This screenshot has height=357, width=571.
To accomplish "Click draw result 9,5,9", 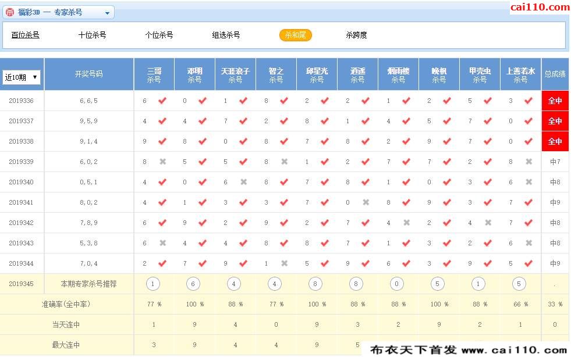I will point(89,121).
